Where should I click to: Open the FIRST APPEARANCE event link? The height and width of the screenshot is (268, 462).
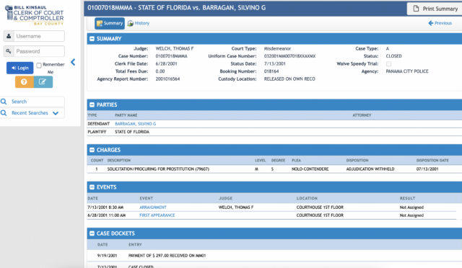tap(157, 215)
